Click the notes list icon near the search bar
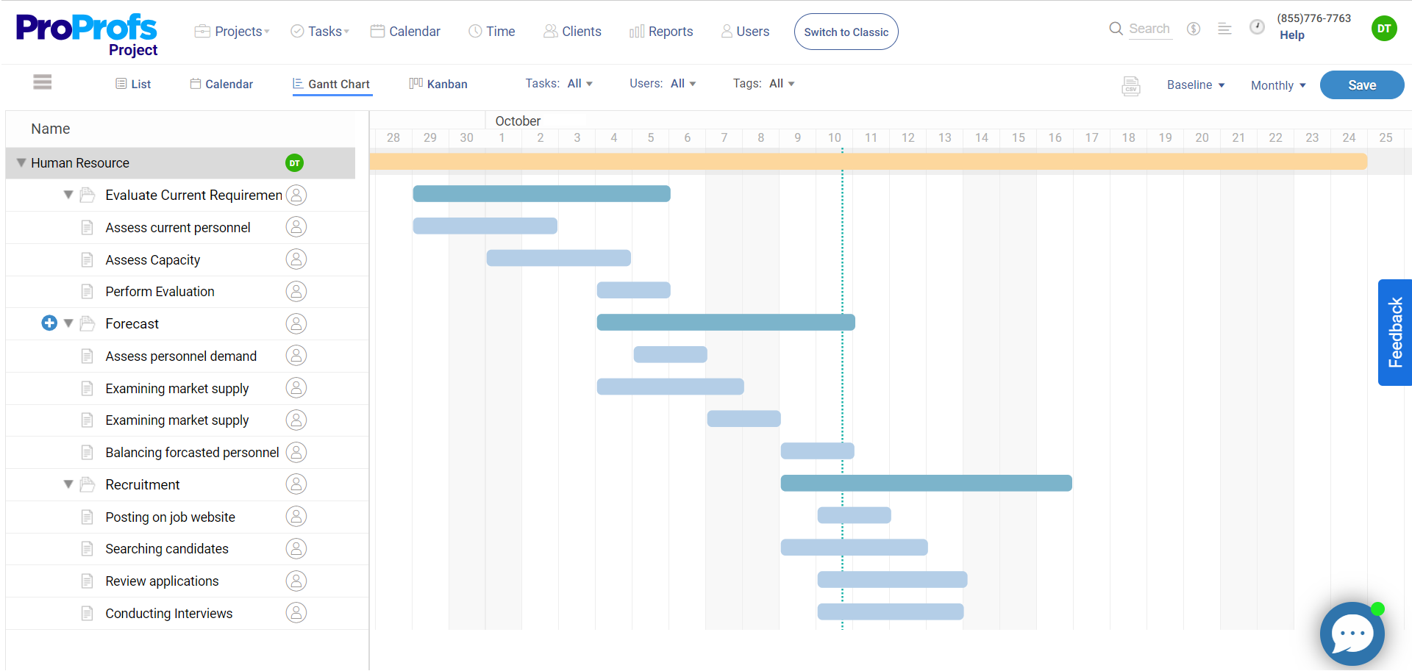Screen dimensions: 1412x671 [1225, 29]
